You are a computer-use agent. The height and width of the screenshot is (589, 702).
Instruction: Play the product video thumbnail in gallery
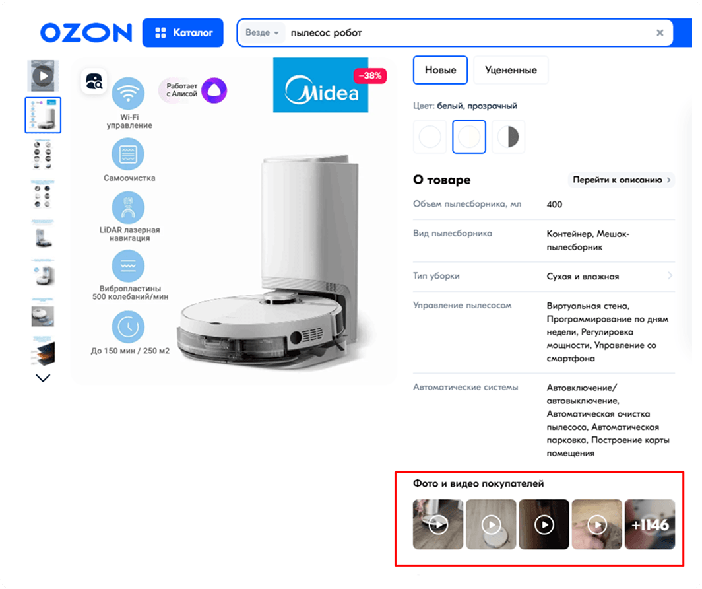[x=43, y=76]
